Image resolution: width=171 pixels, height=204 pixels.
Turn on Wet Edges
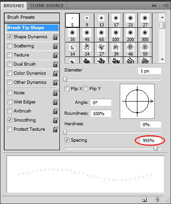10,102
